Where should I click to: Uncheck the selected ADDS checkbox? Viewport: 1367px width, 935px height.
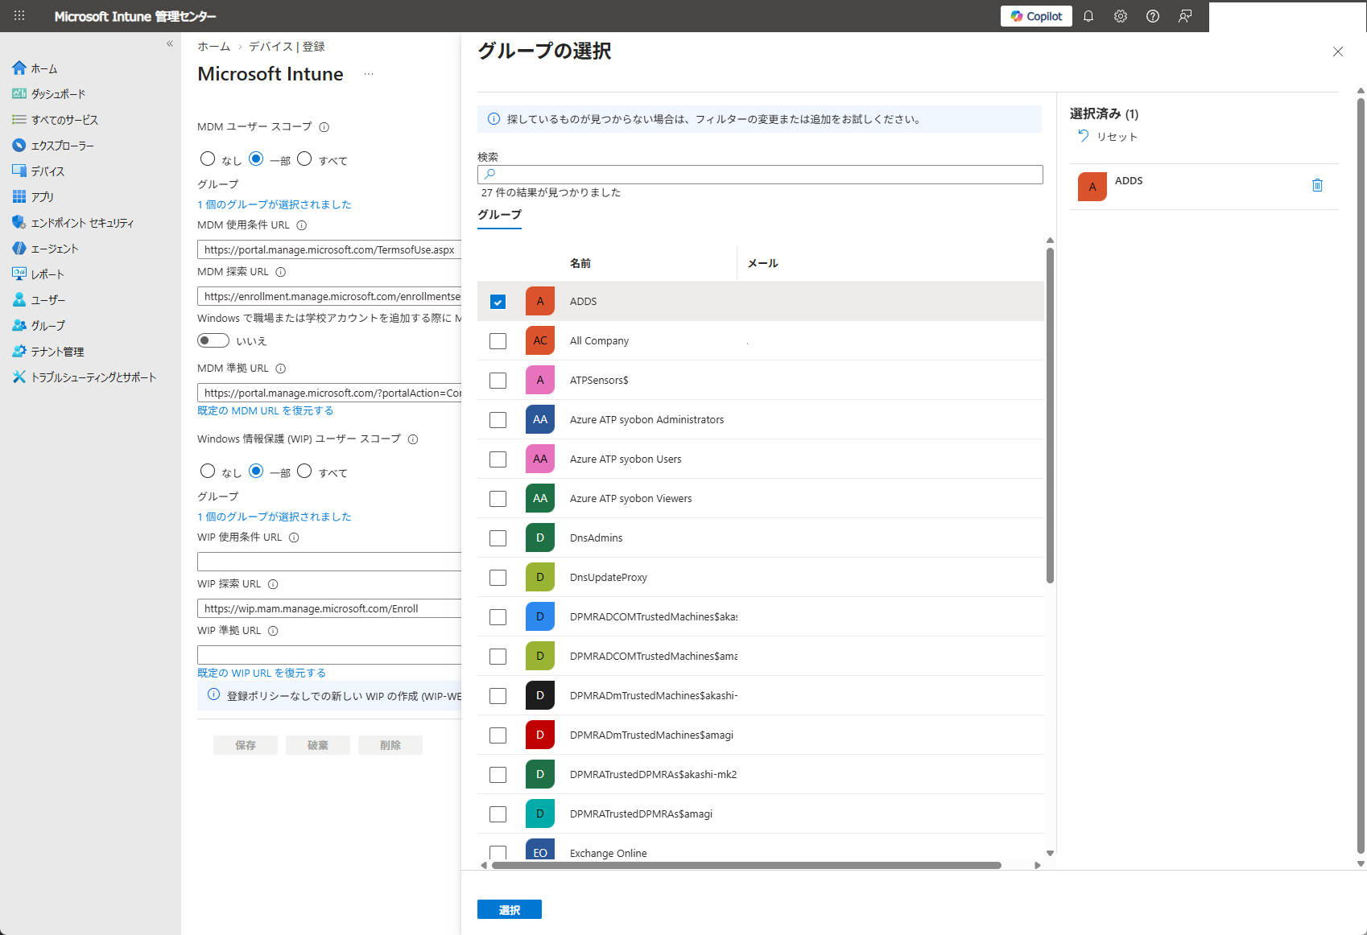(x=498, y=301)
